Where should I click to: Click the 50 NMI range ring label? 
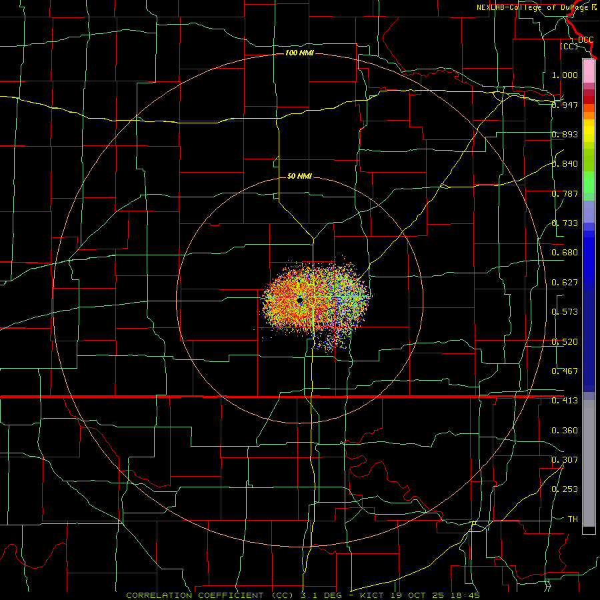click(x=299, y=176)
